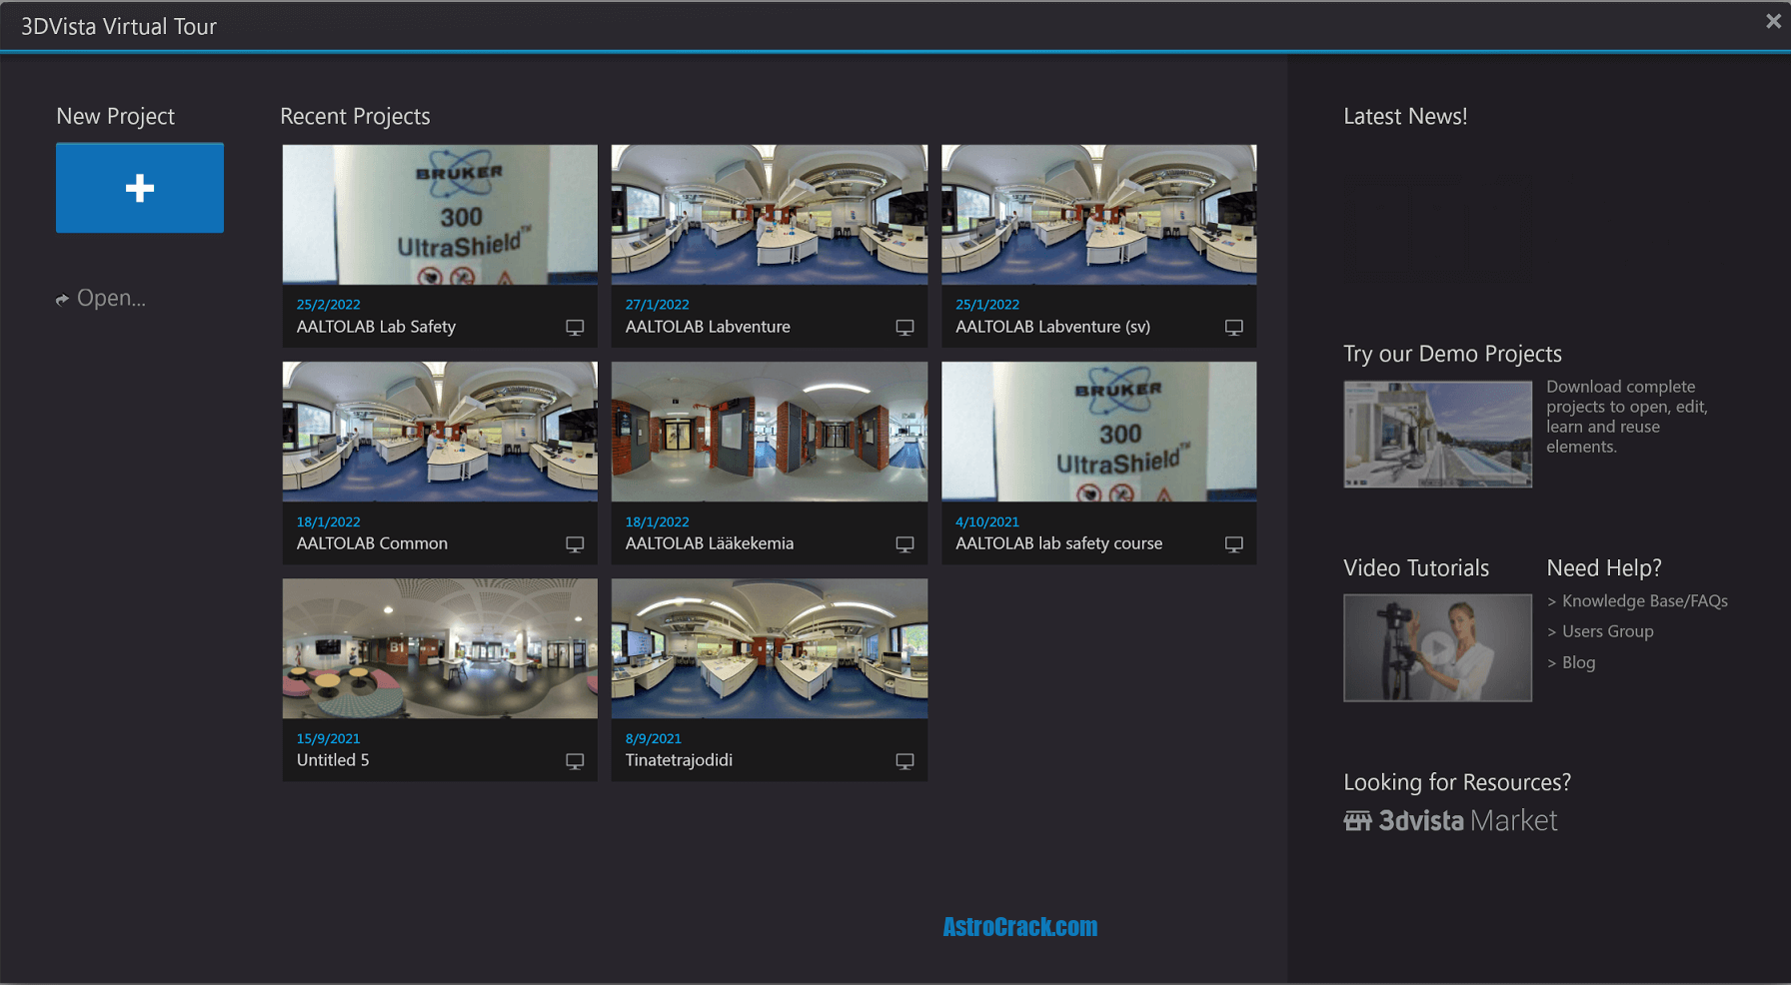Click monitor icon on AALTOLAB lab safety course
Image resolution: width=1791 pixels, height=985 pixels.
pos(1234,544)
